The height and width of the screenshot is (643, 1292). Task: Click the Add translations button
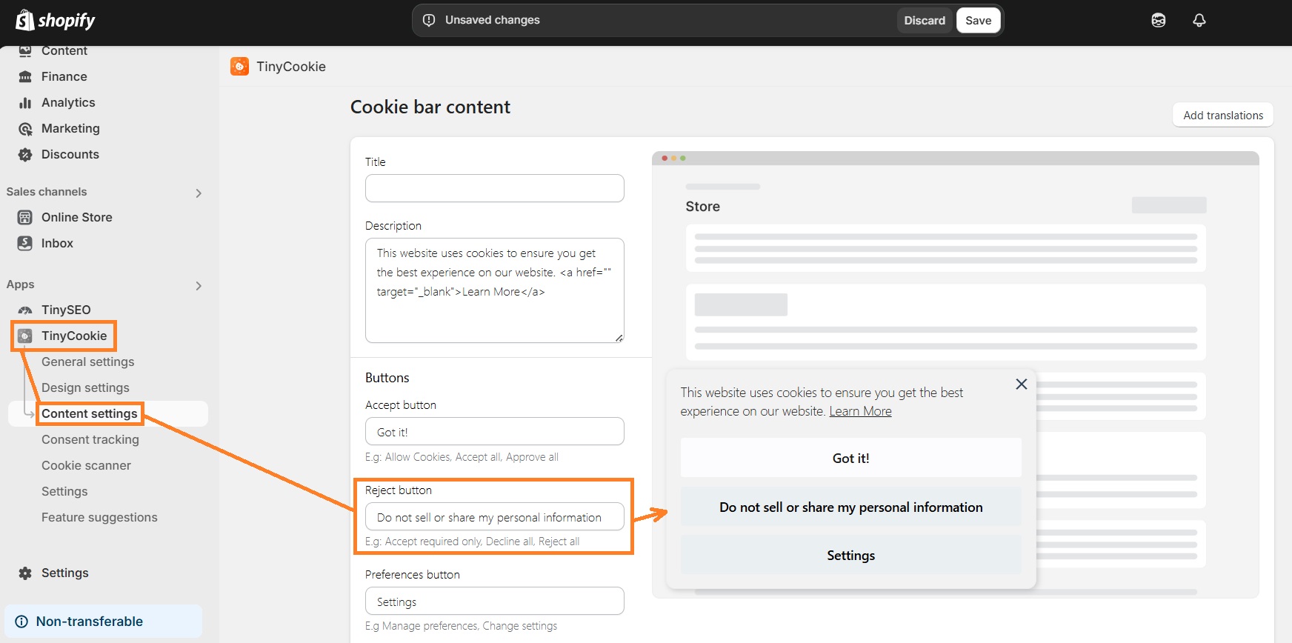tap(1222, 115)
